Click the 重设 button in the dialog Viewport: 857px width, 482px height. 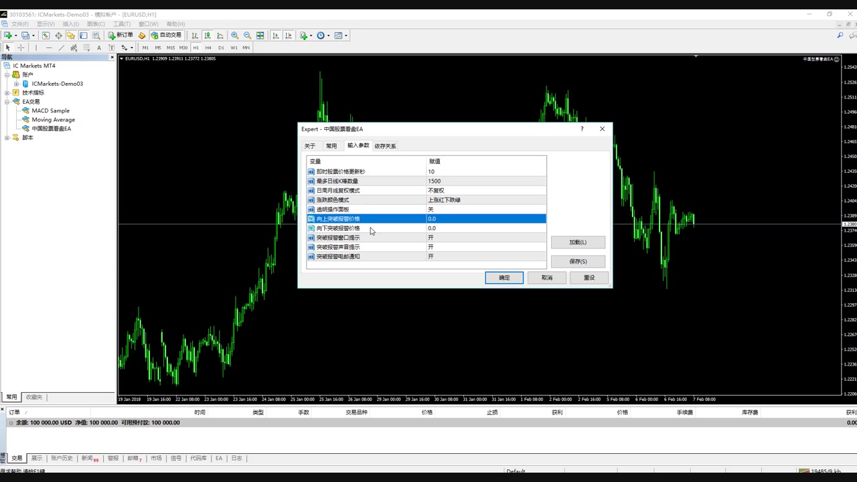[x=589, y=278]
